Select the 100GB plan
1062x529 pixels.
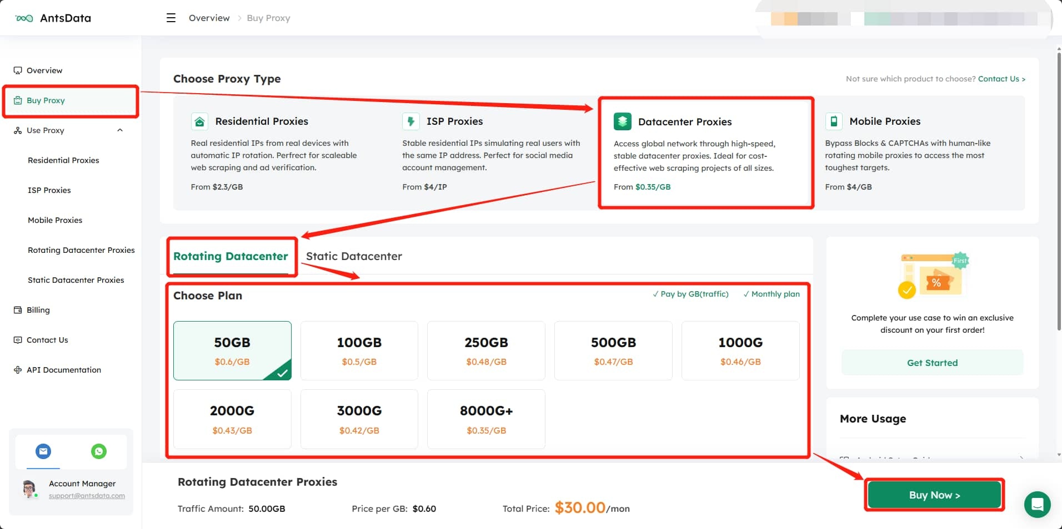point(359,350)
